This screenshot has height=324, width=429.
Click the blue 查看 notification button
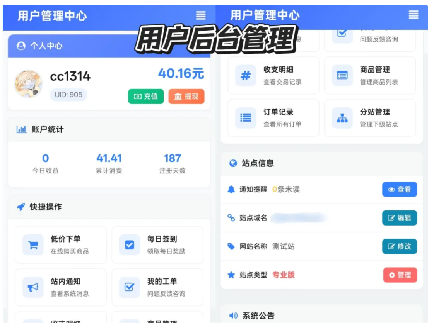tap(400, 189)
